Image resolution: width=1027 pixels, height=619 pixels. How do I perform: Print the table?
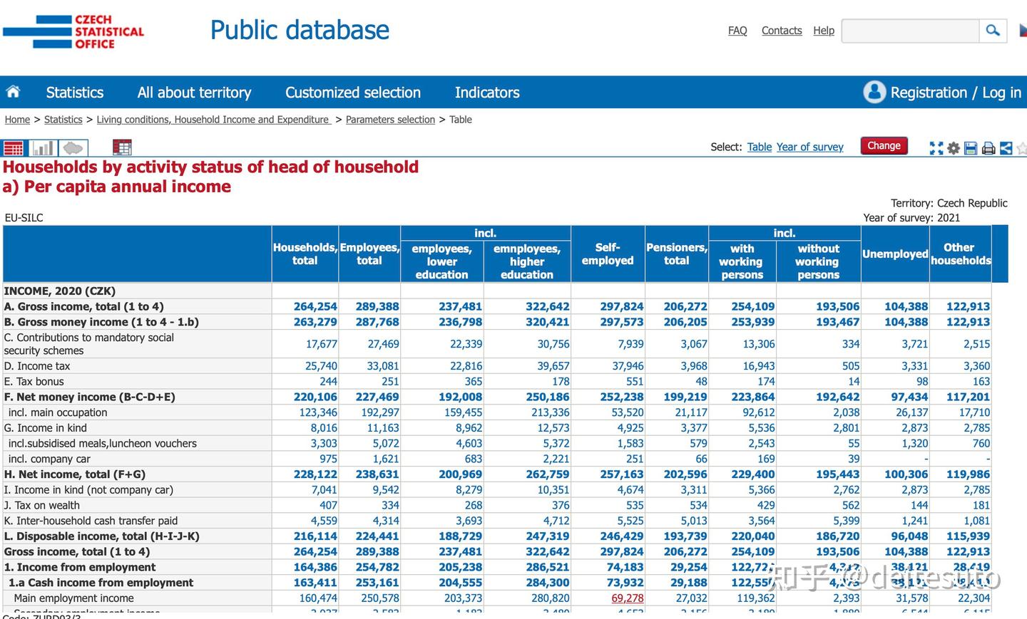click(988, 148)
